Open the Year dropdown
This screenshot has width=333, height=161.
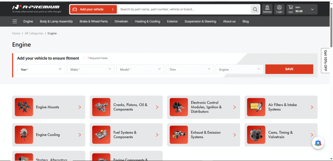coord(41,69)
